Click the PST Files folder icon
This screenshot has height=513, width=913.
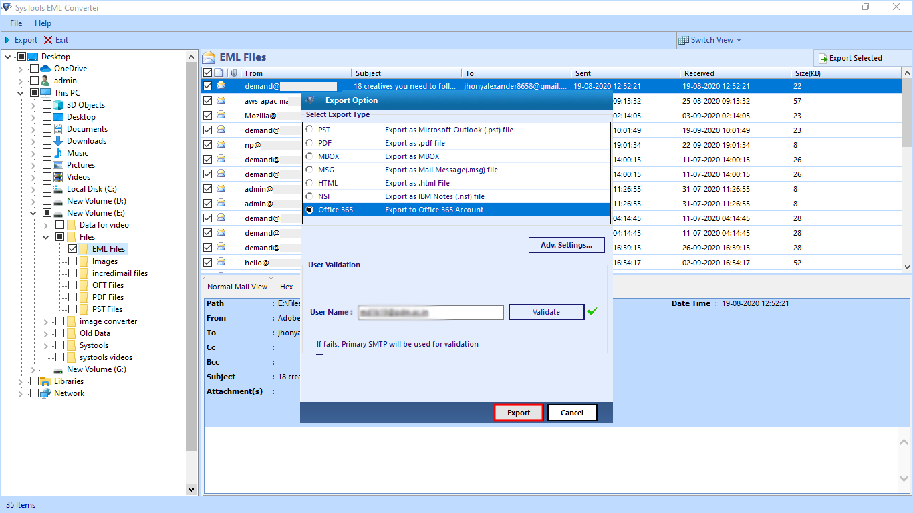click(84, 309)
